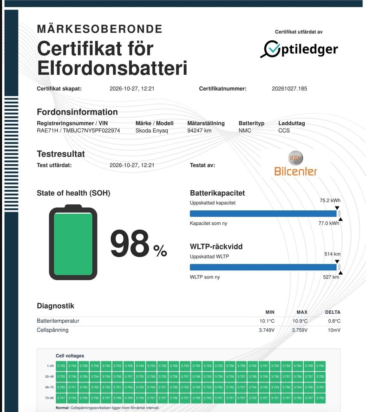Select the '527 km' WLTP as new value
This screenshot has width=366, height=412.
[x=331, y=277]
